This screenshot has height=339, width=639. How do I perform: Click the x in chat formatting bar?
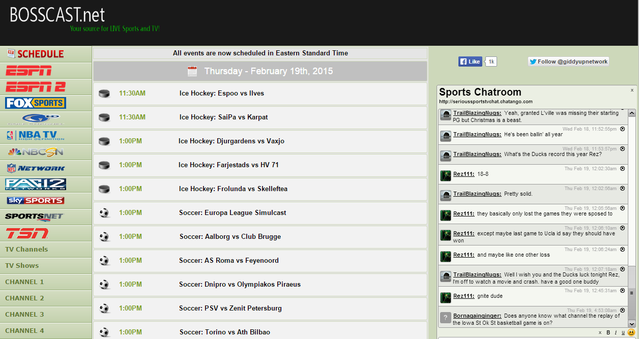click(600, 333)
